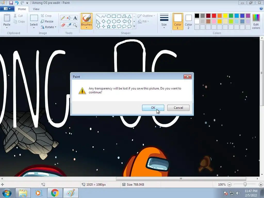The image size is (264, 198).
Task: Click the Undo arrow in title bar
Action: point(17,3)
